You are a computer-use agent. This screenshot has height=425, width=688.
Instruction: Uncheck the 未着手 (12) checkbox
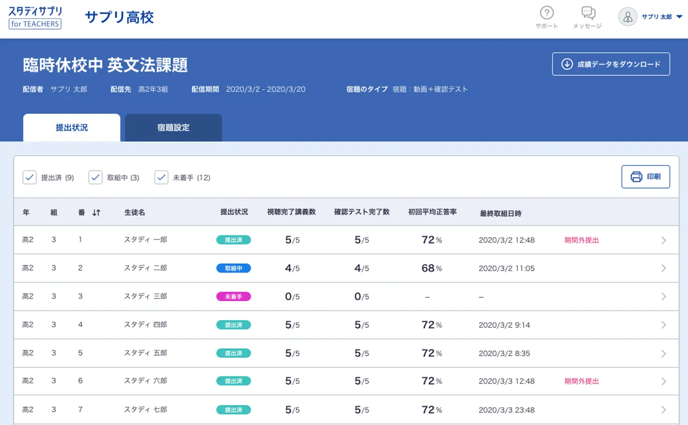pyautogui.click(x=161, y=177)
